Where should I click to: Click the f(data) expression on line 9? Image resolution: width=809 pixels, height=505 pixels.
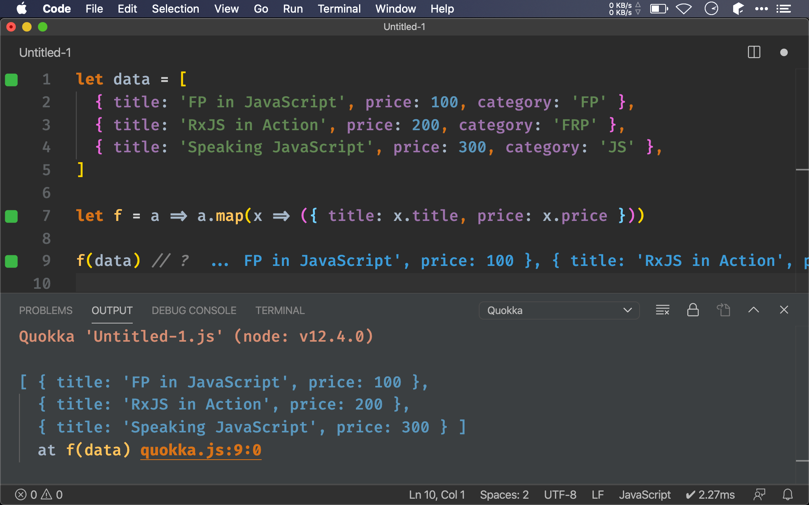(108, 261)
